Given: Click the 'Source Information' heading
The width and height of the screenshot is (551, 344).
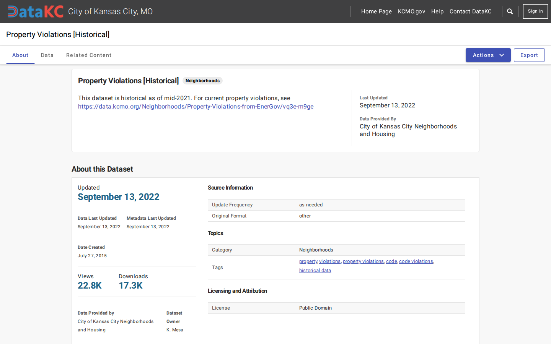Looking at the screenshot, I should pyautogui.click(x=230, y=188).
